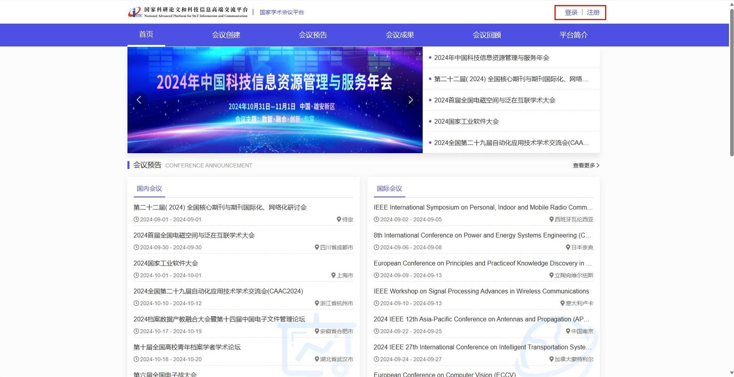Image resolution: width=734 pixels, height=377 pixels.
Task: Click location pin icon beside 立陶宛维尔纽斯
Action: (551, 275)
